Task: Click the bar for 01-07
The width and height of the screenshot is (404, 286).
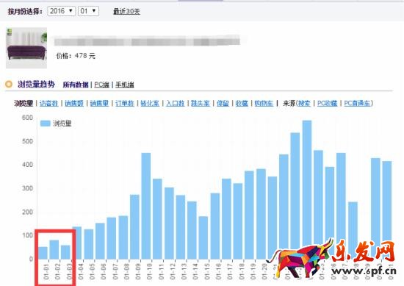Action: [x=112, y=238]
